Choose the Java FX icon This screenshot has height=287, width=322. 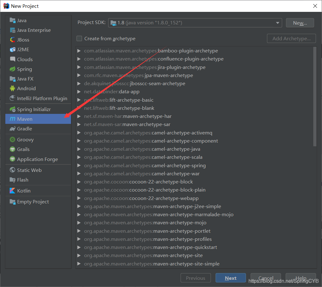tap(12, 79)
